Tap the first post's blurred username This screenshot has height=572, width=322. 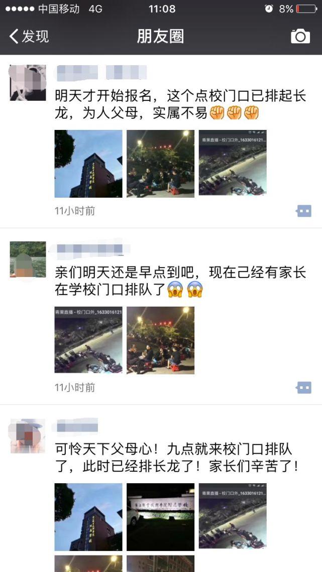(101, 73)
